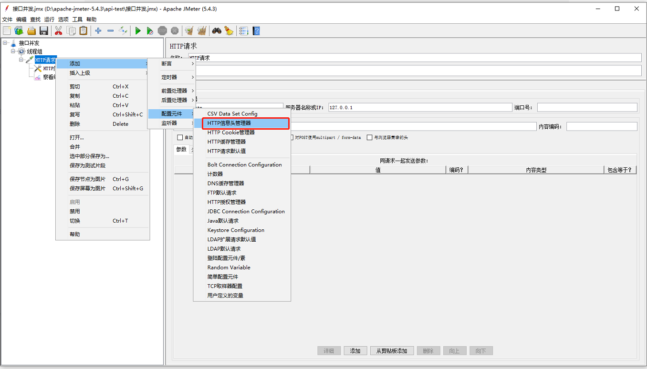Screen dimensions: 647x369
Task: Click the Start no pauses icon
Action: pos(150,31)
